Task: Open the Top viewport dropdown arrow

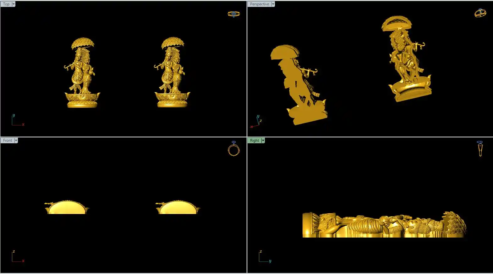Action: [14, 4]
